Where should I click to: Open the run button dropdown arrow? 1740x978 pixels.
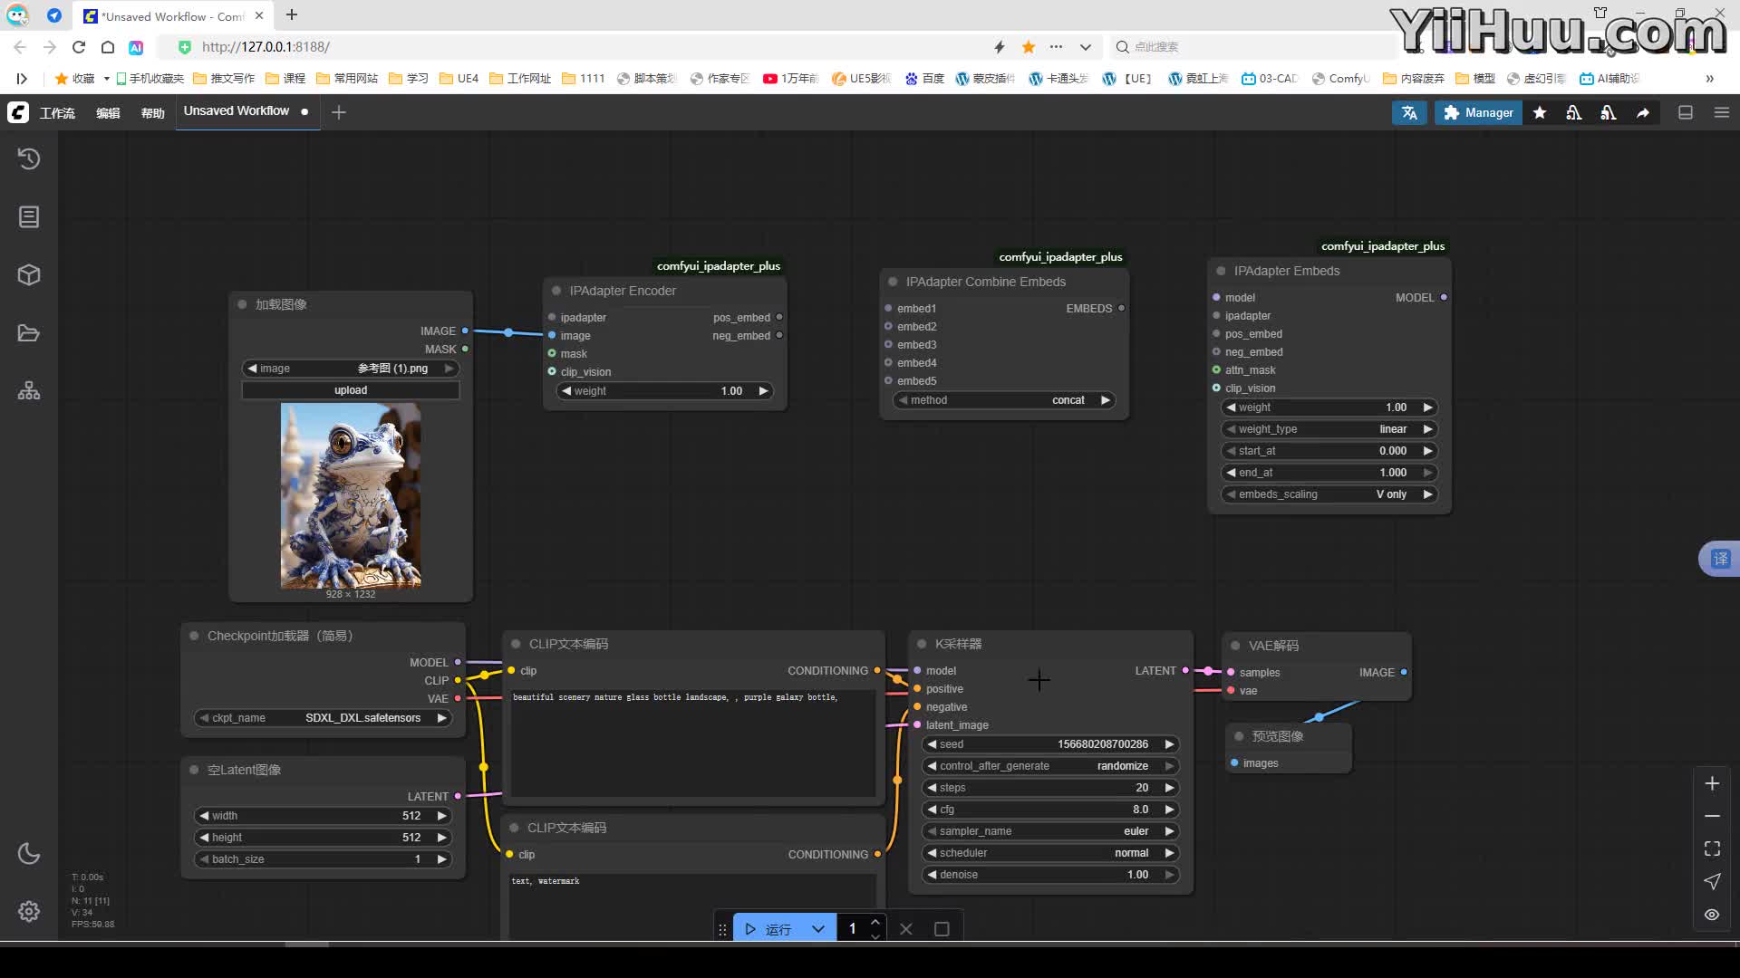pyautogui.click(x=818, y=929)
